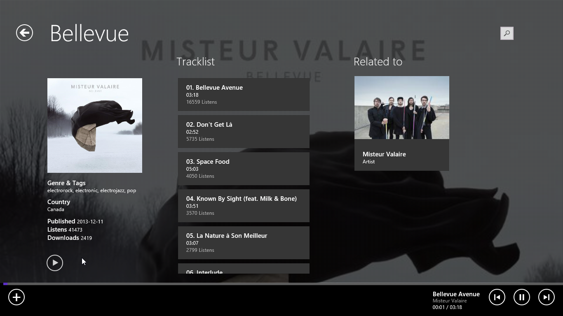The width and height of the screenshot is (563, 316).
Task: Go back using the arrow icon
Action: point(24,33)
